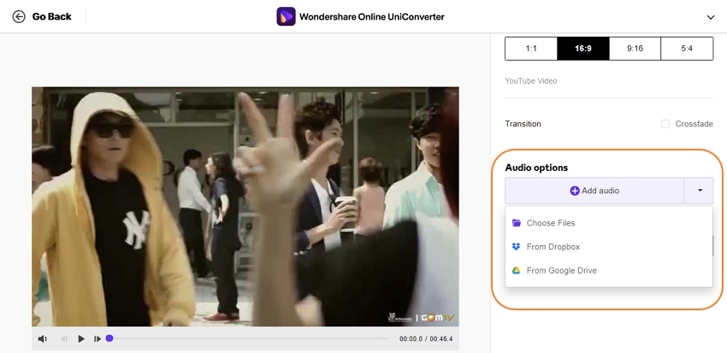
Task: Click the Transition label
Action: click(523, 124)
